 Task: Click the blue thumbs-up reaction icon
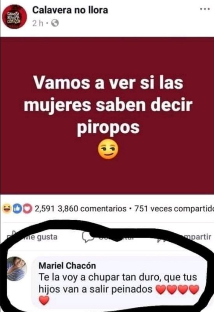tap(17, 209)
